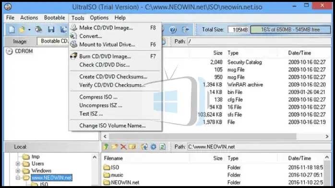The image size is (335, 188).
Task: Collapse the www.NEOWIN.net tree node
Action: (18, 177)
